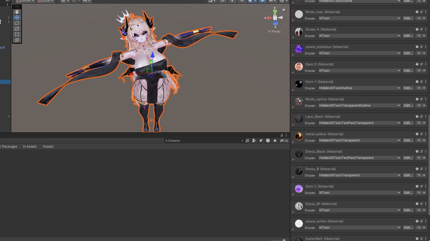Expand the Dress_W material properties
430x241 pixels.
pos(293,212)
